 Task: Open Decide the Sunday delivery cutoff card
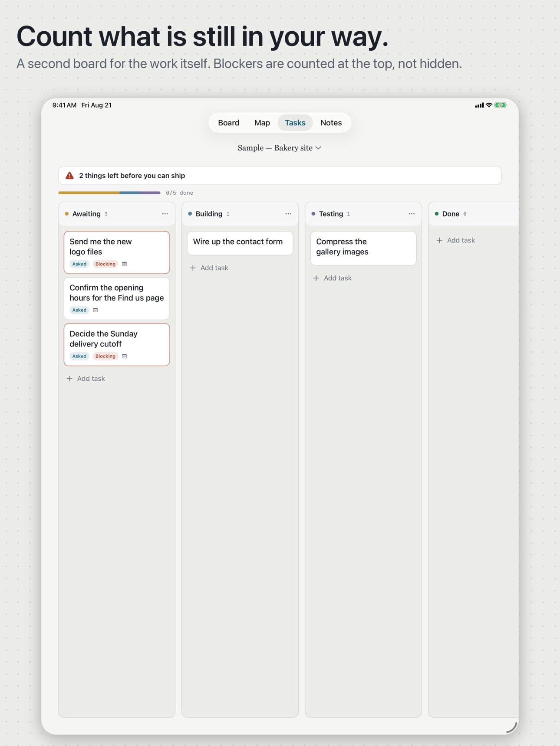[117, 344]
